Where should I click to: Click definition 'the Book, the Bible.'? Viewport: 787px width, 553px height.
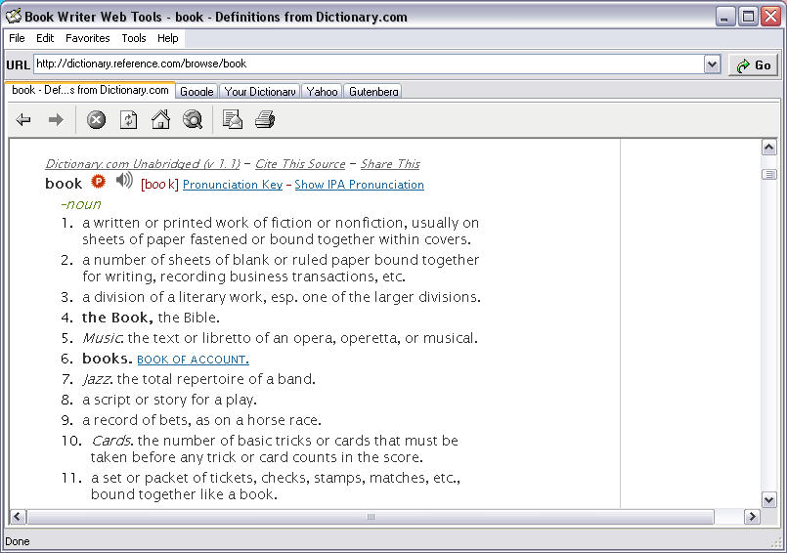click(151, 318)
